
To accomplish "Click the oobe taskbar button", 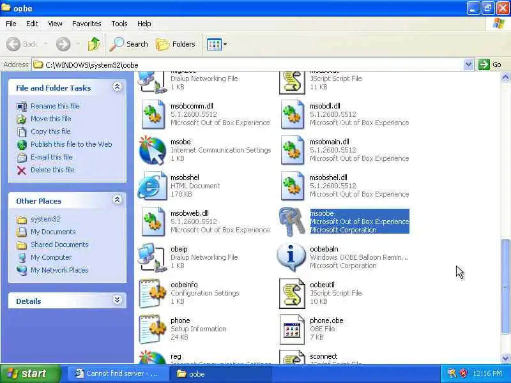I will [220, 373].
